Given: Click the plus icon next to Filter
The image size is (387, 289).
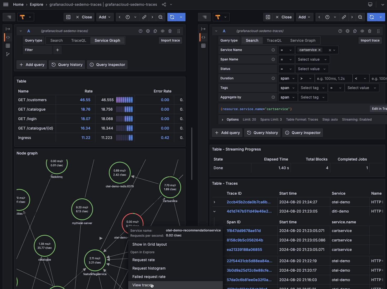Looking at the screenshot, I should pyautogui.click(x=58, y=50).
